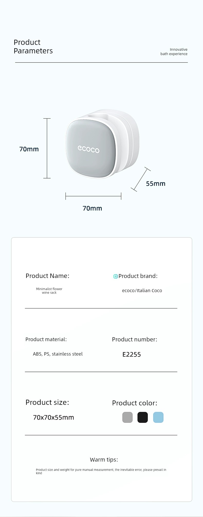This screenshot has width=203, height=517.
Task: Click the teal icon beside Product brand
Action: tap(115, 276)
